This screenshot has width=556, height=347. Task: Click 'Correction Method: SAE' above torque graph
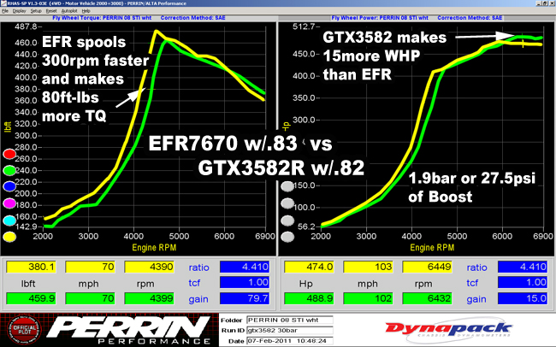(x=193, y=18)
